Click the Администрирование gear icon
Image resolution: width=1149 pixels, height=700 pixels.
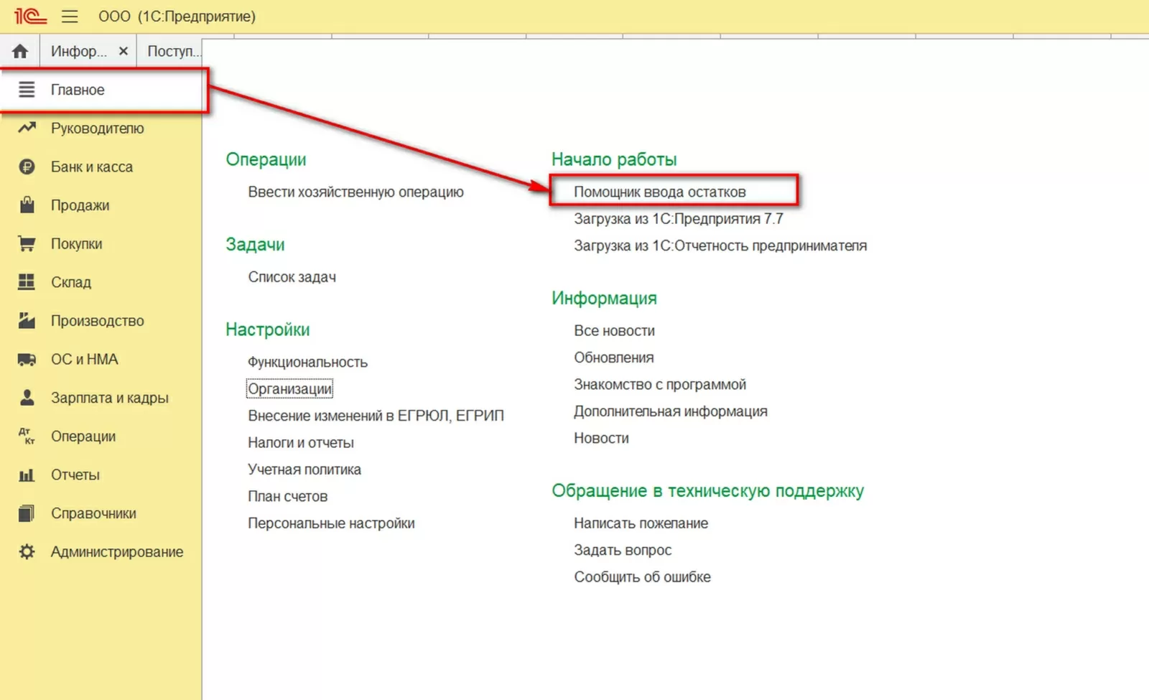point(27,551)
